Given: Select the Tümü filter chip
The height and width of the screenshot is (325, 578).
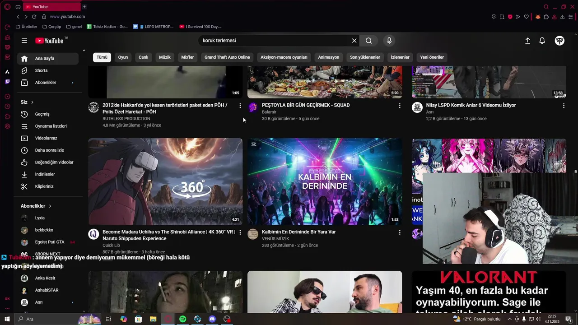Looking at the screenshot, I should pyautogui.click(x=102, y=57).
